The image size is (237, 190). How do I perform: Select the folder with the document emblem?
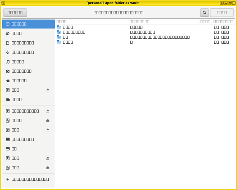145,32
